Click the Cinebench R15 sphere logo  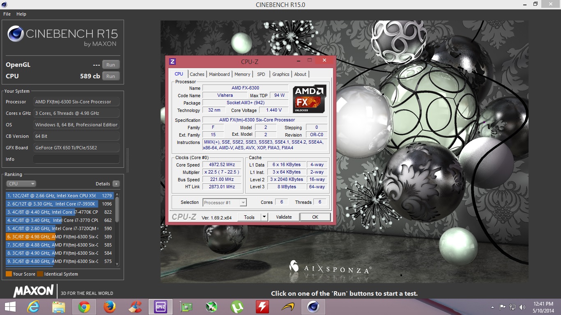(16, 34)
